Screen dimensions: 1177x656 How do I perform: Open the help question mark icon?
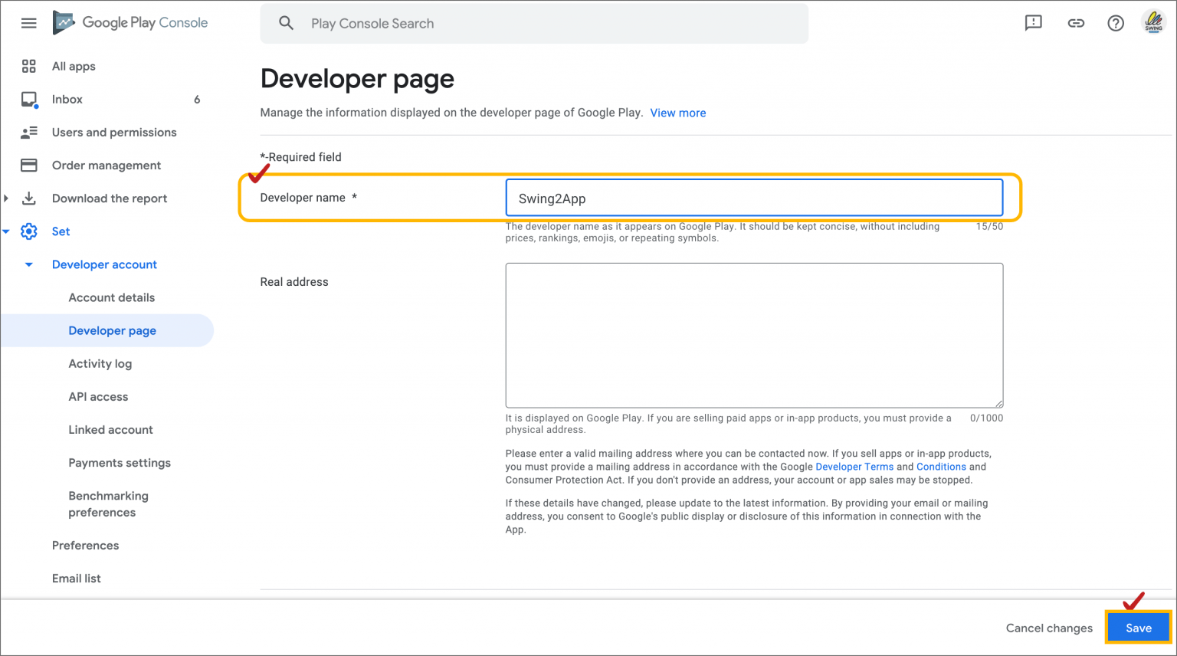[1116, 22]
